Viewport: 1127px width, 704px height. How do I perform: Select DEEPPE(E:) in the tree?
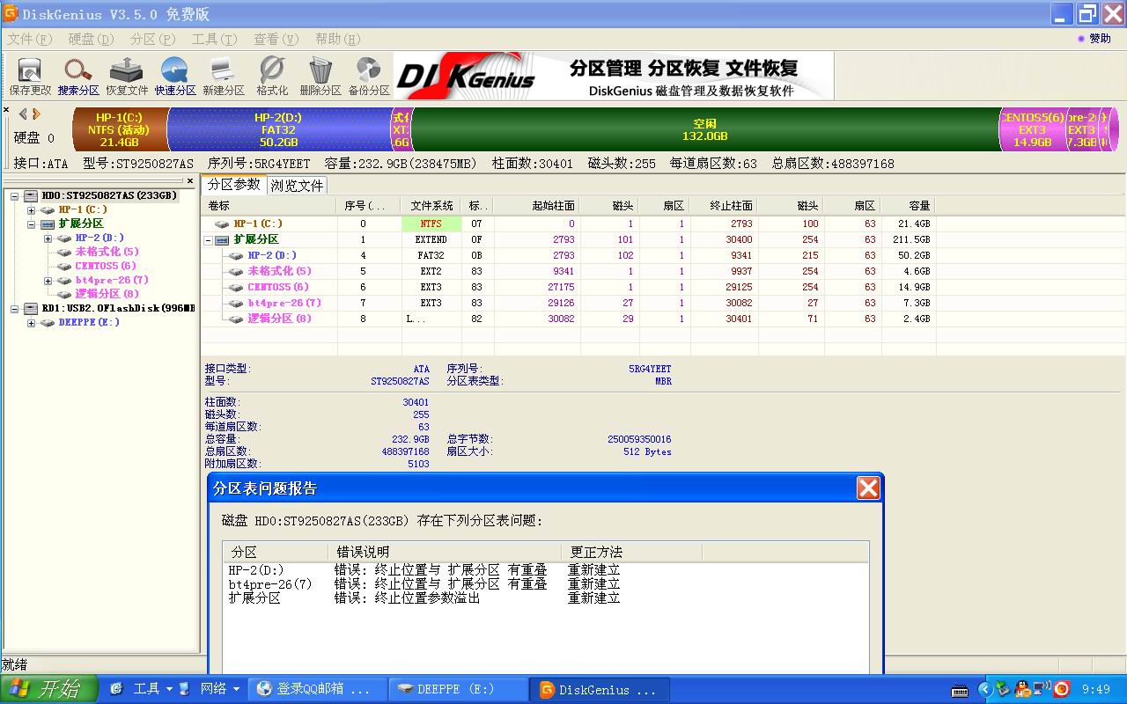tap(89, 322)
